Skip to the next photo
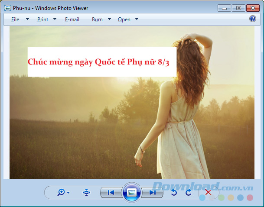The height and width of the screenshot is (207, 264). click(x=153, y=192)
